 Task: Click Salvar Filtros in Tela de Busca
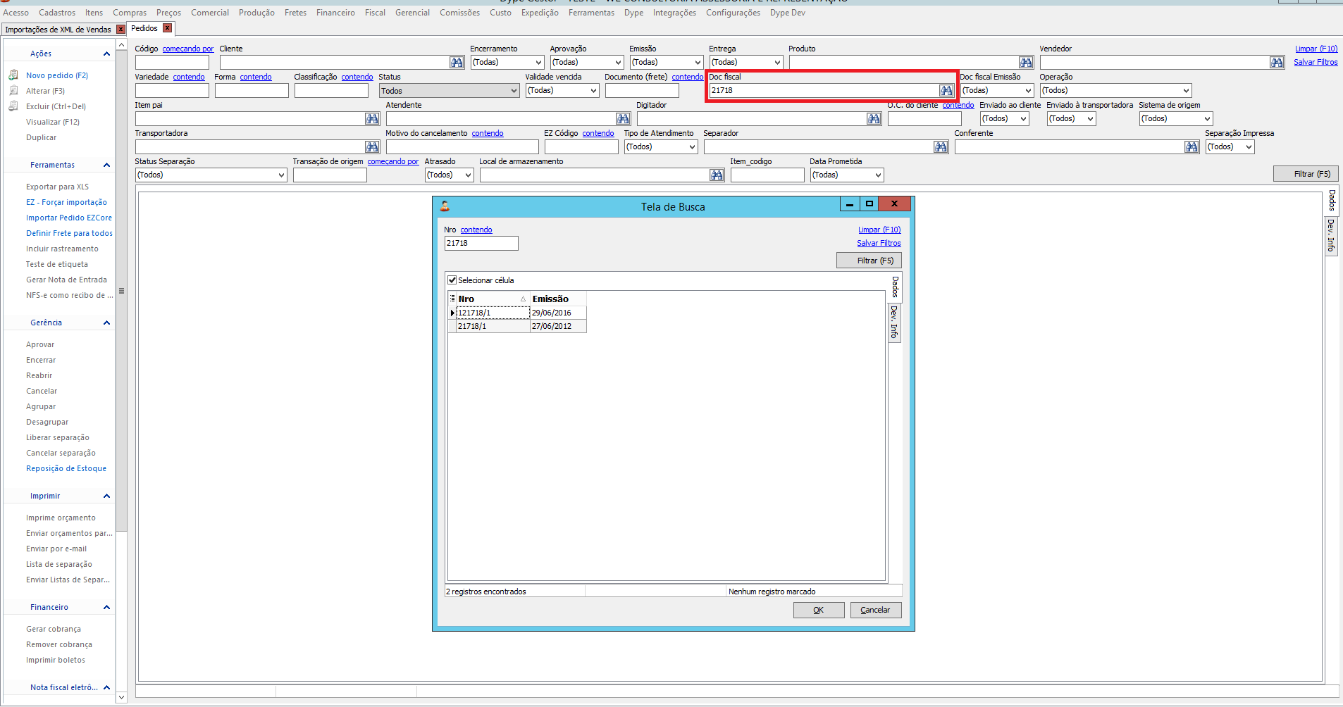(x=879, y=243)
